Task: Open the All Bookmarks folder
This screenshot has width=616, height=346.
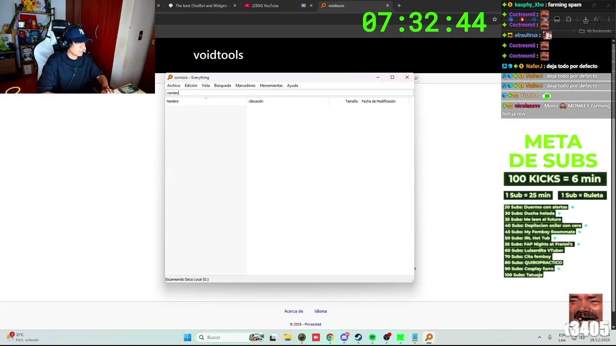Action: point(595,31)
